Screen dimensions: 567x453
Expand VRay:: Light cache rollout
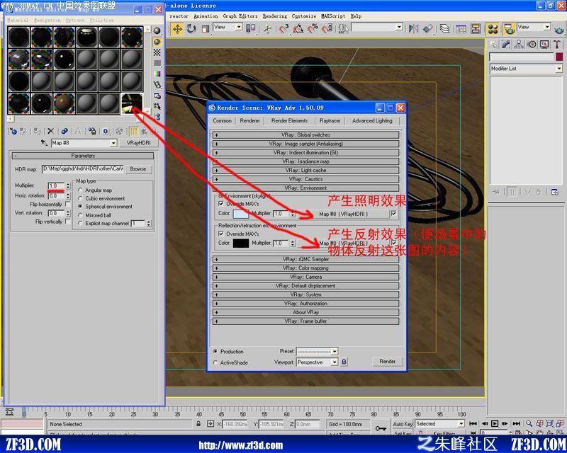(306, 170)
